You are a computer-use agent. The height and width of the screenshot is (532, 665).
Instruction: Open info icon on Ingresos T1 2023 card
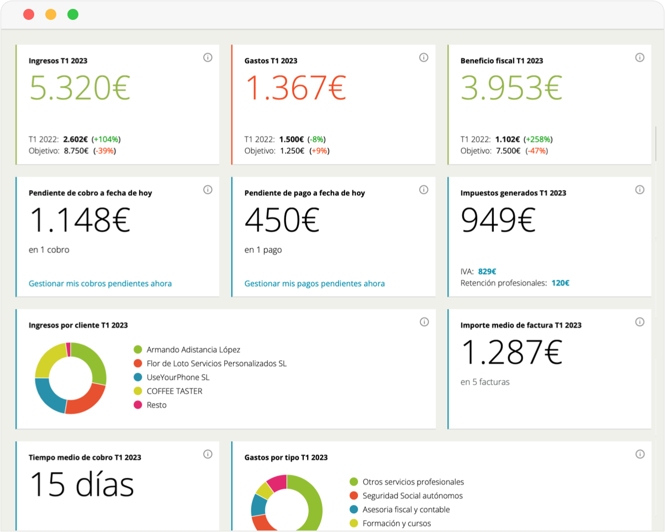click(x=208, y=58)
